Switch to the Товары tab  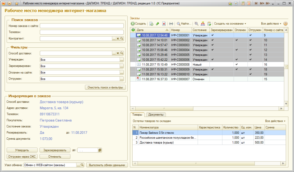[137, 115]
